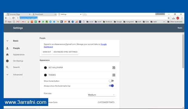
Task: Open the second Gmail bookmark labeled 2
Action: click(x=24, y=22)
